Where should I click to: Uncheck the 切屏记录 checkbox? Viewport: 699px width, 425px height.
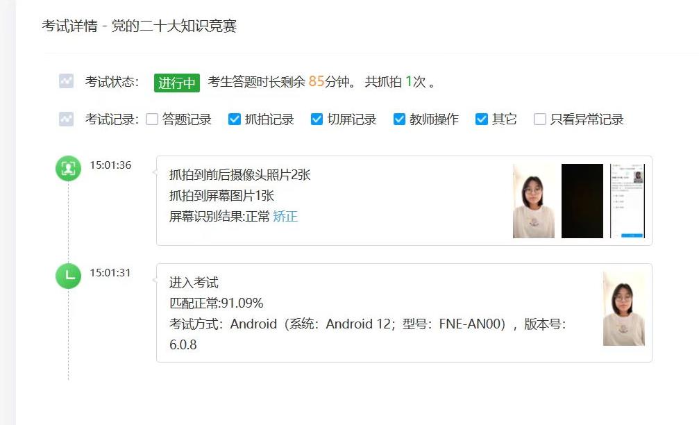[317, 119]
